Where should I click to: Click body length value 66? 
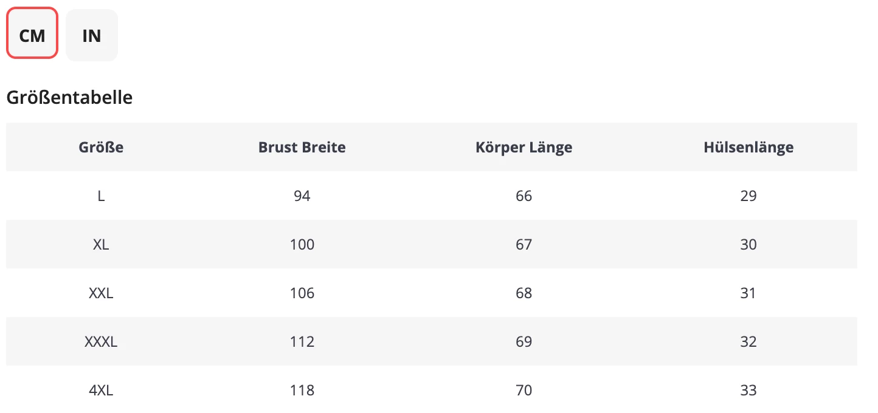(x=524, y=196)
